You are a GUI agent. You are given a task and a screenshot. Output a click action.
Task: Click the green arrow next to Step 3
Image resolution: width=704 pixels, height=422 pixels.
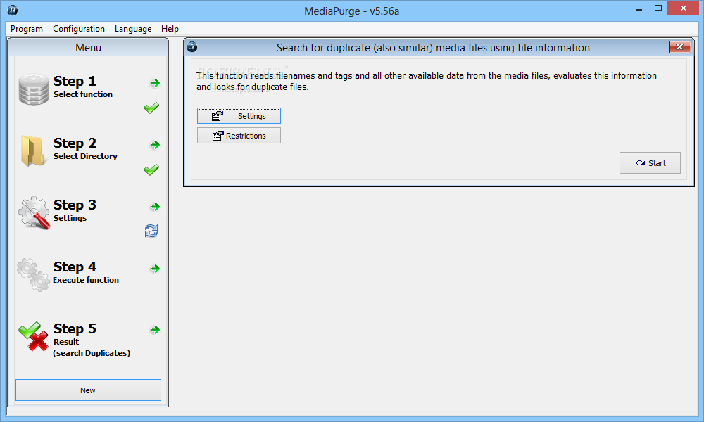coord(156,207)
